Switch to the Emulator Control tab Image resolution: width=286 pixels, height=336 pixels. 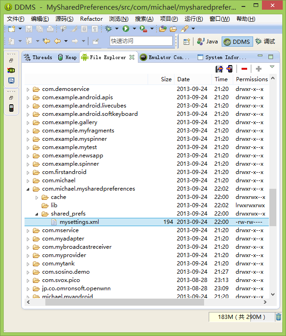[x=165, y=57]
